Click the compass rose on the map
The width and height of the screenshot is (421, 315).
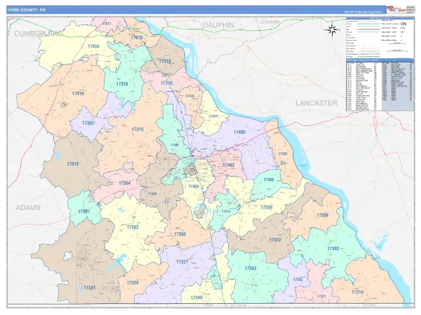click(332, 30)
